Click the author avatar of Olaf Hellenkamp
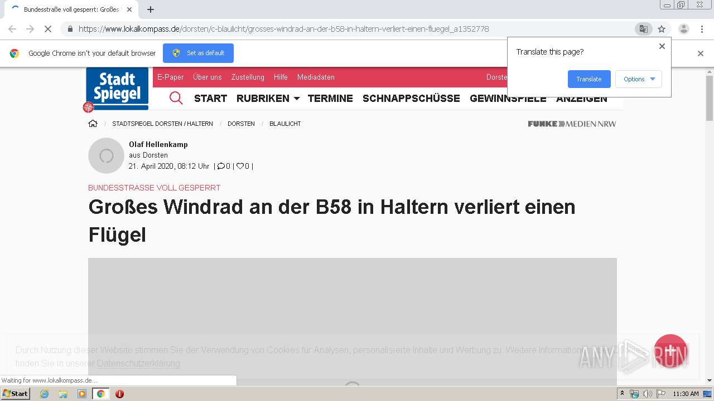This screenshot has width=714, height=401. (x=106, y=156)
